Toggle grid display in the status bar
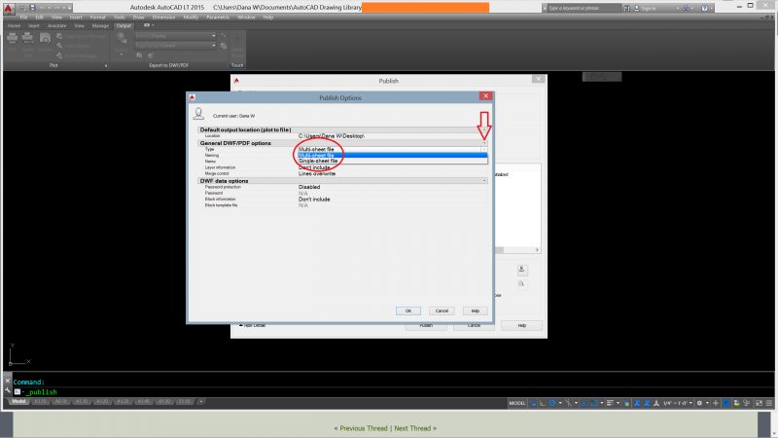This screenshot has width=778, height=438. coord(533,403)
